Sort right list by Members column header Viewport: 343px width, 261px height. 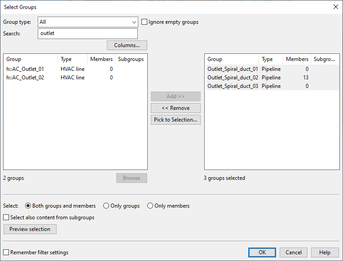[x=297, y=59]
